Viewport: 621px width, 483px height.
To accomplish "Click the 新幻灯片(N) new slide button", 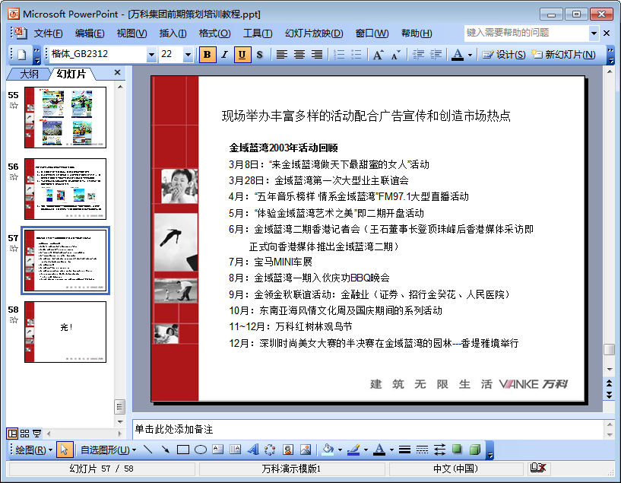I will 563,54.
